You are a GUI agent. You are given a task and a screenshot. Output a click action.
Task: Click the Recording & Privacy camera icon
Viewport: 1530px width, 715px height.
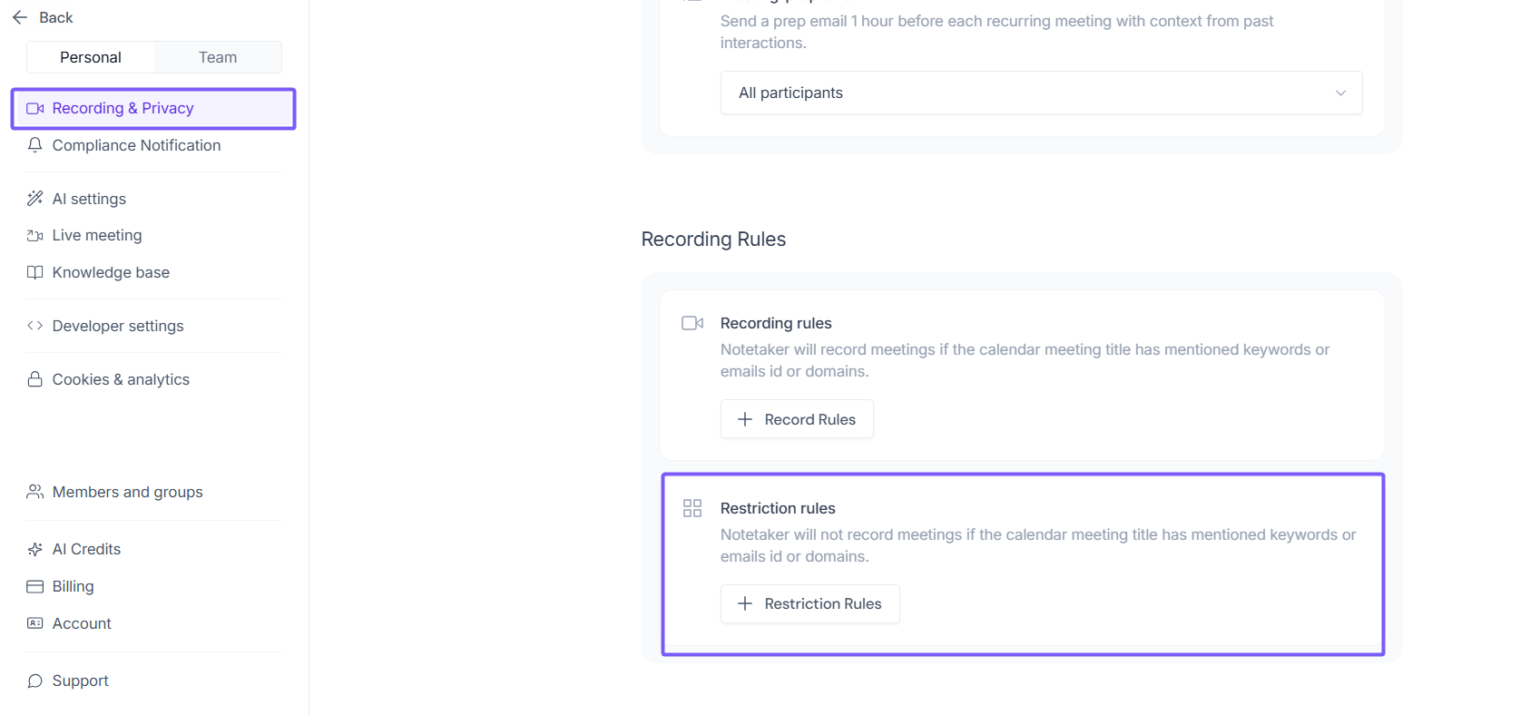coord(35,109)
